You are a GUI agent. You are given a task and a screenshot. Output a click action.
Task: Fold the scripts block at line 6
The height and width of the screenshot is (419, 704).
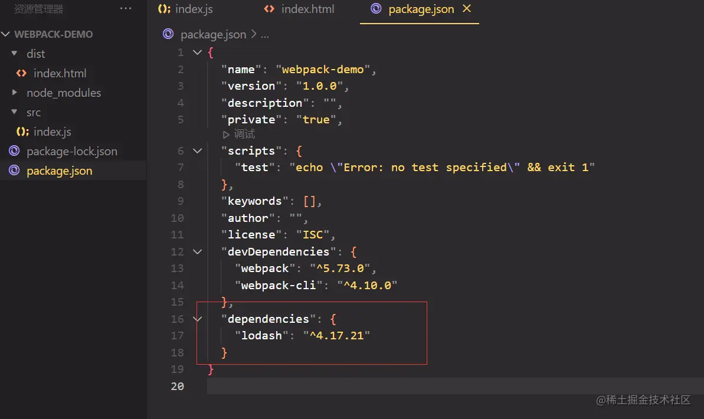pos(197,150)
